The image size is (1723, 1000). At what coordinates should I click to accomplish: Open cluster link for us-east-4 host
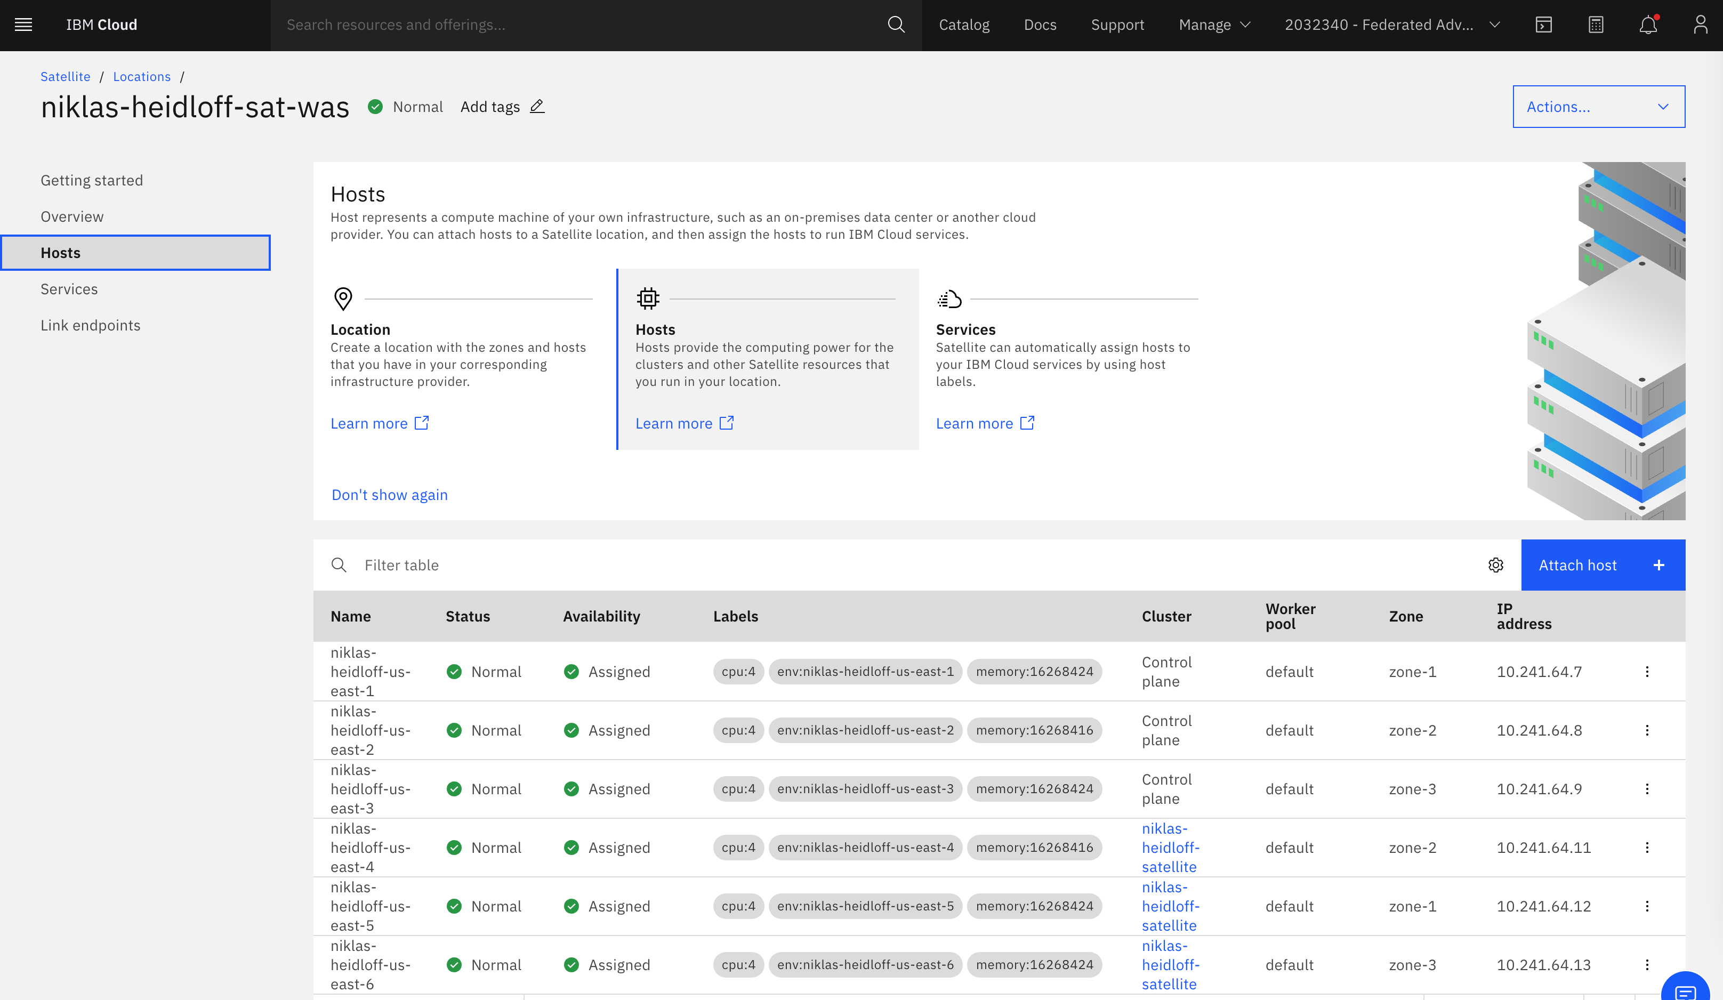(x=1171, y=848)
